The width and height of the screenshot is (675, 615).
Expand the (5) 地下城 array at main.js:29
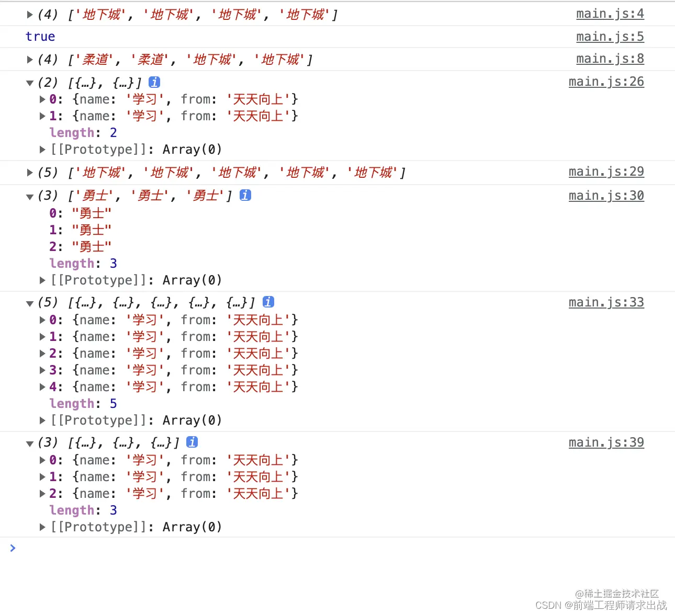click(30, 172)
